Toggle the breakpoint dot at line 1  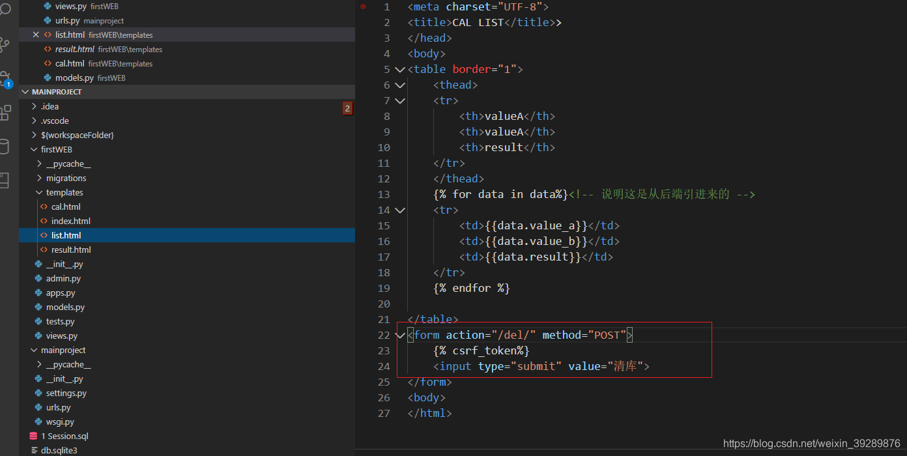363,7
